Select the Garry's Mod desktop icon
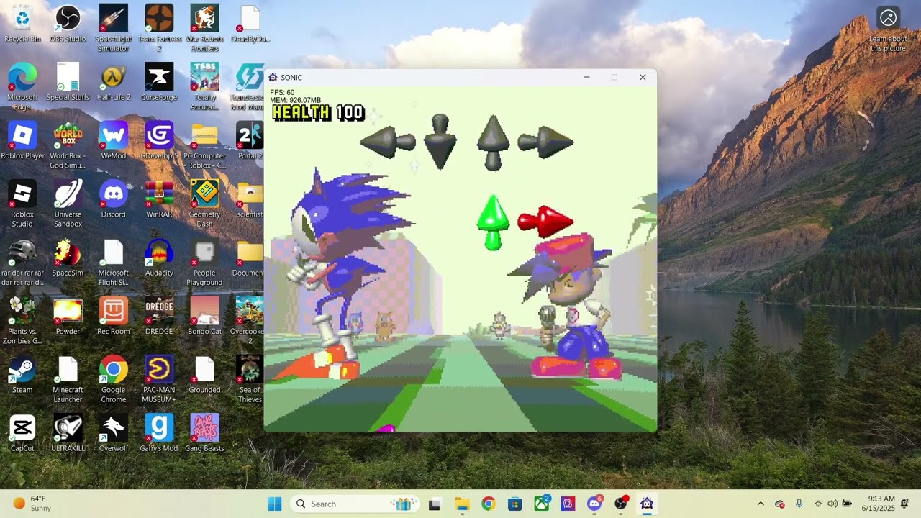This screenshot has width=921, height=518. (x=159, y=432)
